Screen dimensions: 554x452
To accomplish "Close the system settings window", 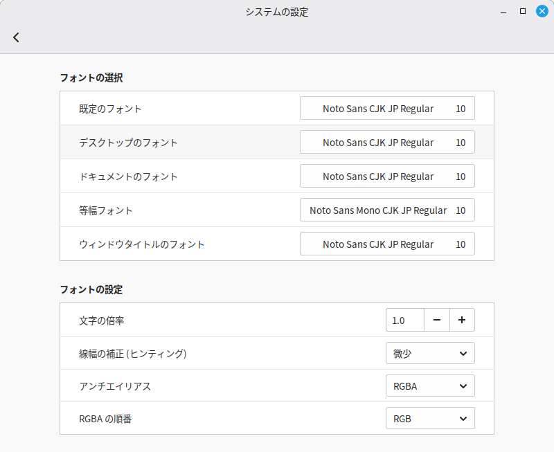I will coord(542,11).
